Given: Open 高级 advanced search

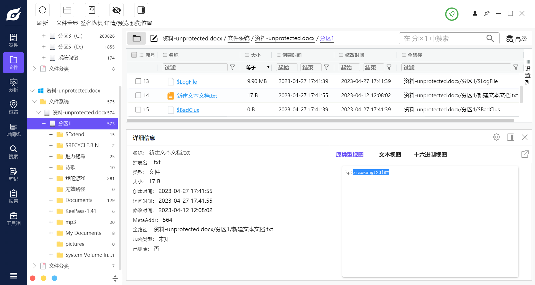Looking at the screenshot, I should [516, 39].
